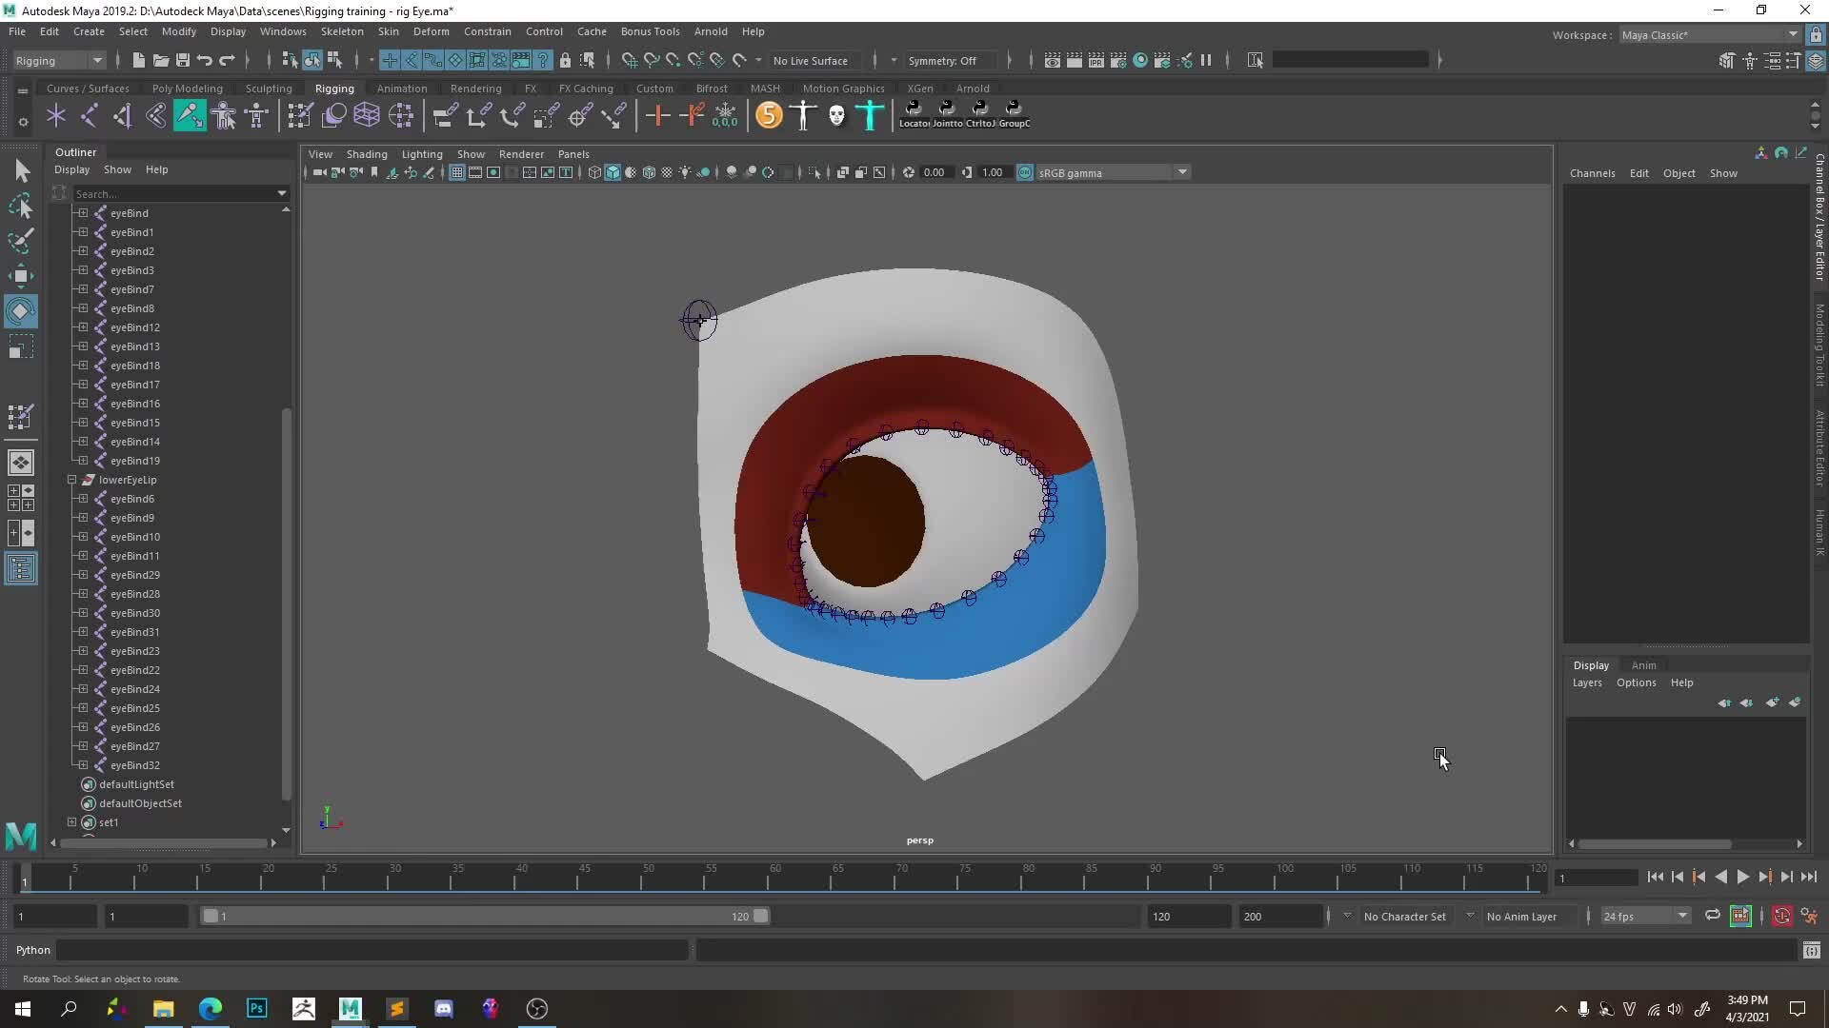Screen dimensions: 1829x1028
Task: Expand the eyeBind12 node in the Outliner
Action: pyautogui.click(x=81, y=326)
